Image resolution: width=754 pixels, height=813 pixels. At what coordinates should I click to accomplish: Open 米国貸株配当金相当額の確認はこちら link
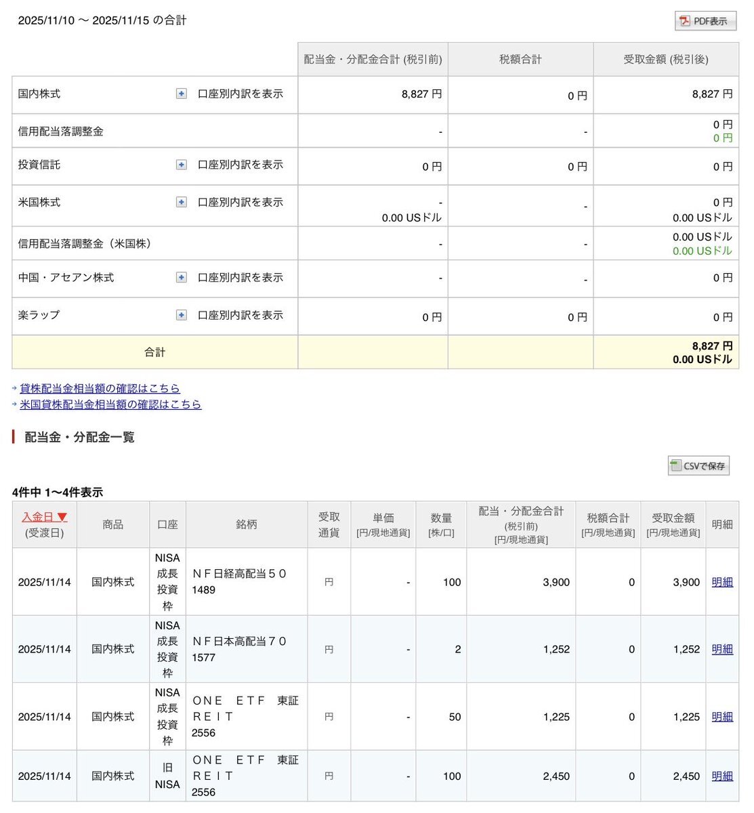pos(110,404)
